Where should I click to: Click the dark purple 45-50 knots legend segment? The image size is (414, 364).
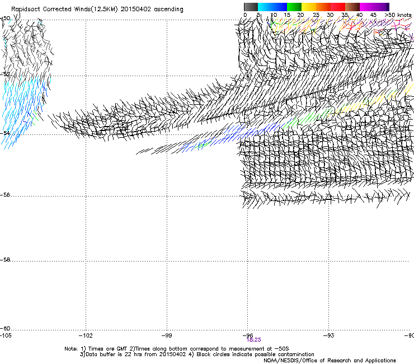(x=382, y=7)
